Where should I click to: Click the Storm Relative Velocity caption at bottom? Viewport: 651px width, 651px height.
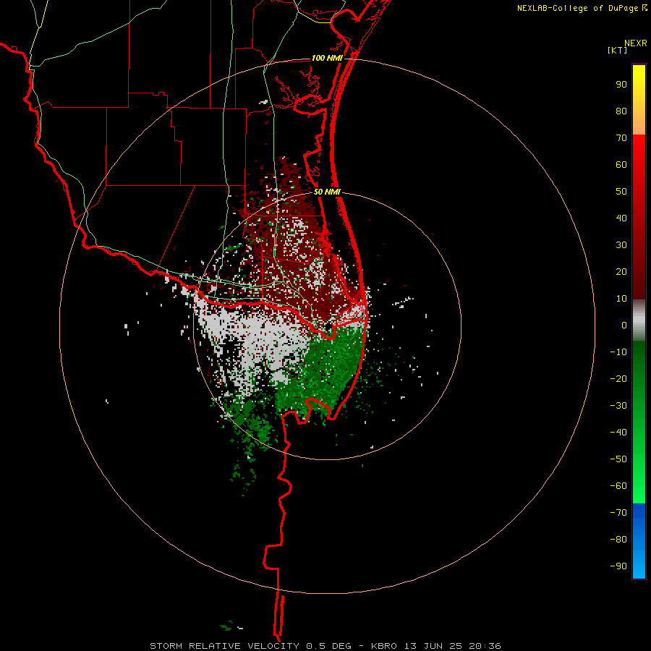325,646
